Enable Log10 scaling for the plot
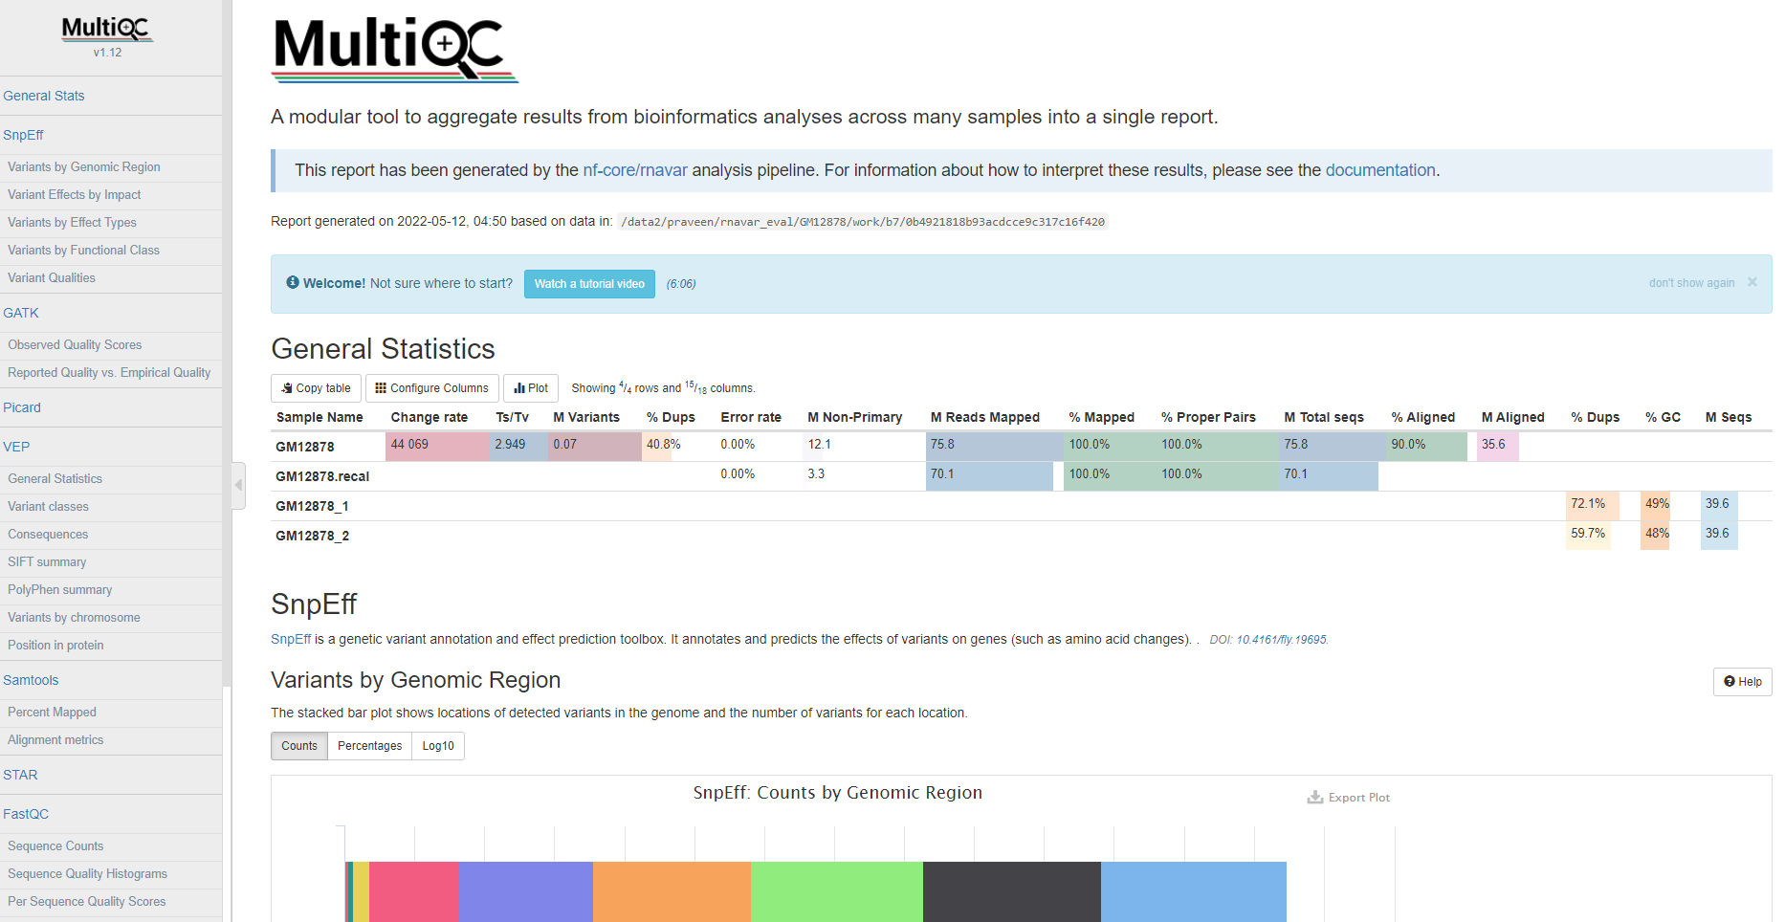The width and height of the screenshot is (1785, 922). tap(437, 746)
